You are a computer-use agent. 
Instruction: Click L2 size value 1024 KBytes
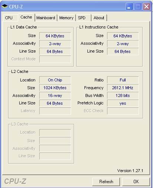click(55, 88)
